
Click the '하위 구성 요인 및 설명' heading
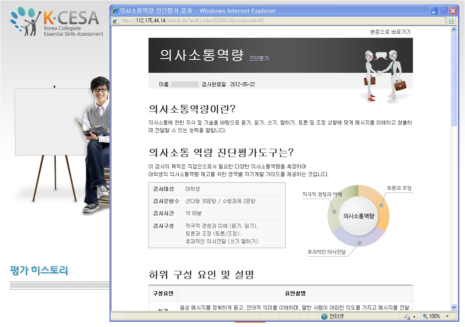[201, 275]
